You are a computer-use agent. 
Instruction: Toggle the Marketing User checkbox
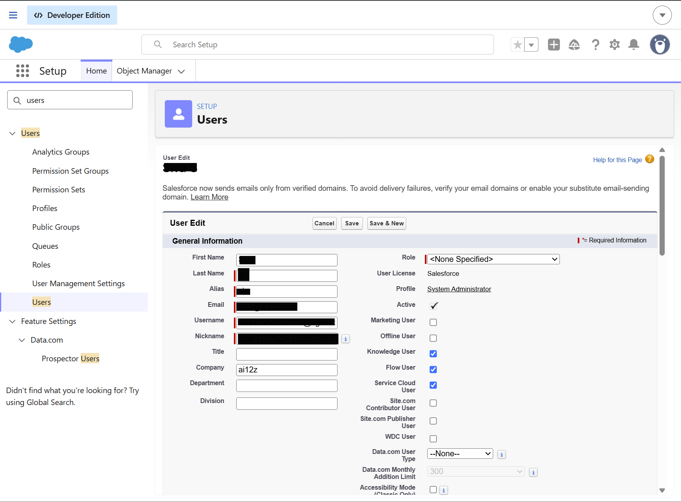coord(433,322)
